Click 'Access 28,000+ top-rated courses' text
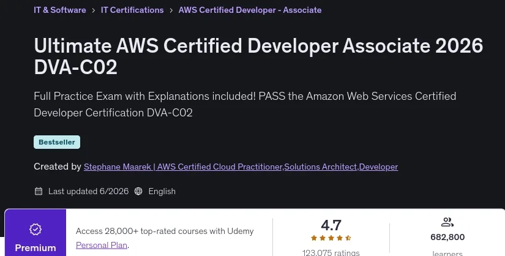Screen dimensions: 505x256 [165, 231]
